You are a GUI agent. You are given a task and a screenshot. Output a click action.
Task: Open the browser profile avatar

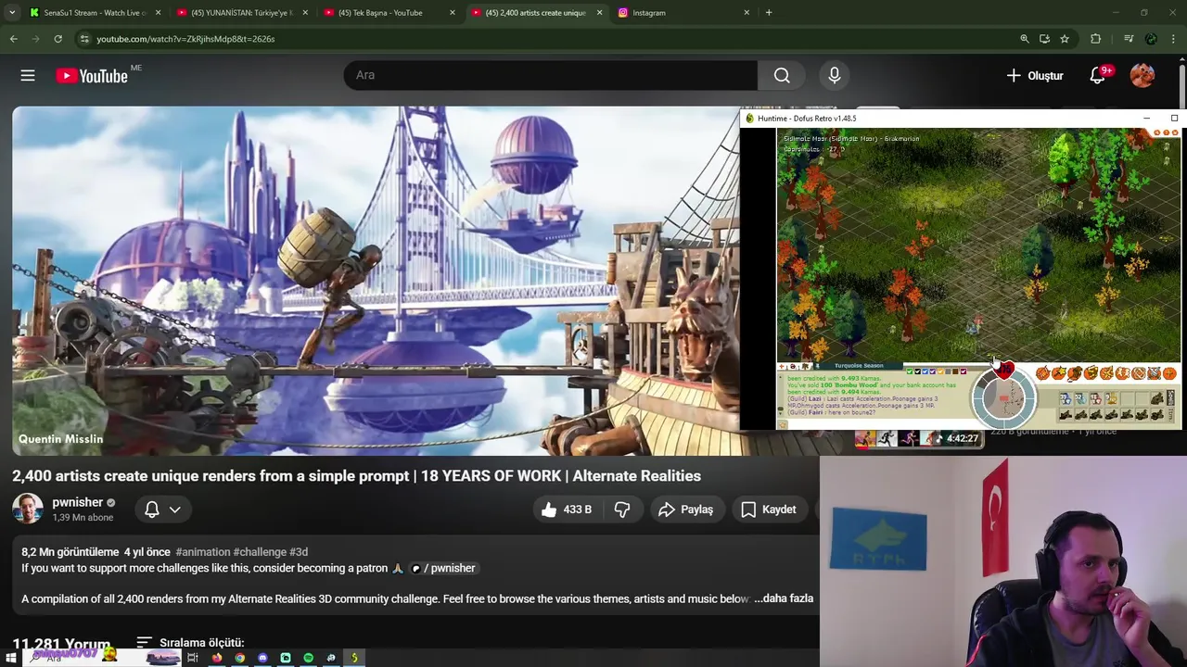(x=1151, y=39)
